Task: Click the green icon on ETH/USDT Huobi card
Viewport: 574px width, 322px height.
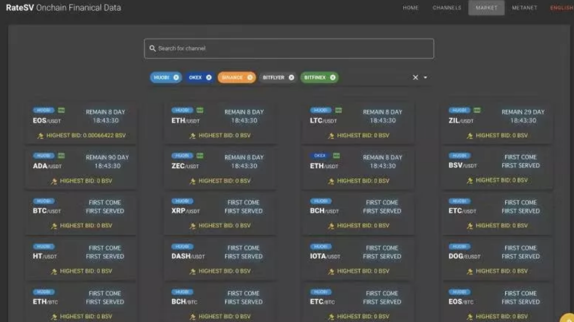Action: [x=200, y=110]
